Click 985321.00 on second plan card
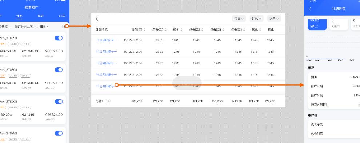360x143 pixels. tap(54, 83)
